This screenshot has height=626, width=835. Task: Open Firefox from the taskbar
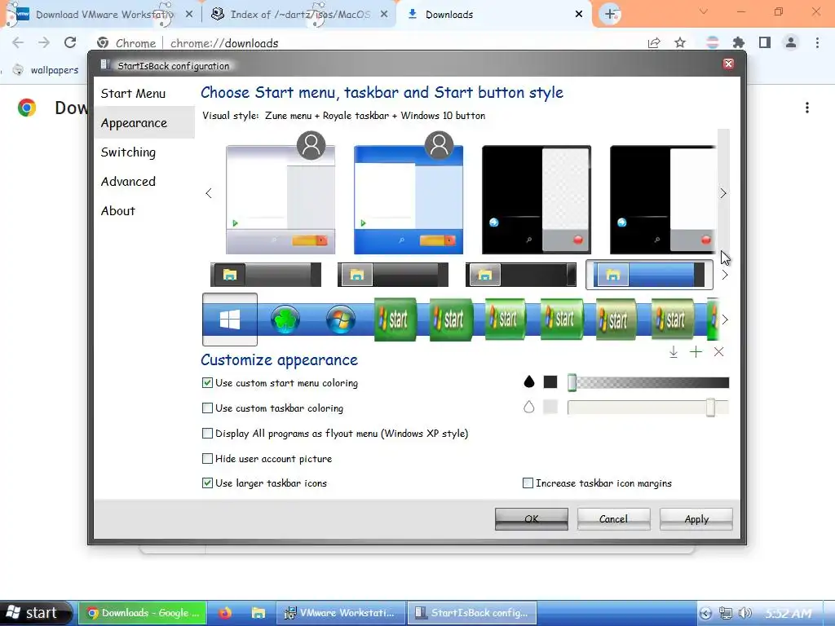[x=225, y=613]
